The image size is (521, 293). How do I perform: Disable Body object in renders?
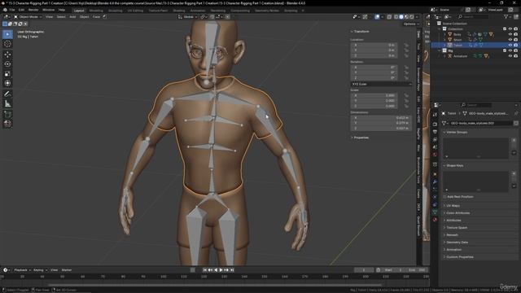pyautogui.click(x=515, y=34)
